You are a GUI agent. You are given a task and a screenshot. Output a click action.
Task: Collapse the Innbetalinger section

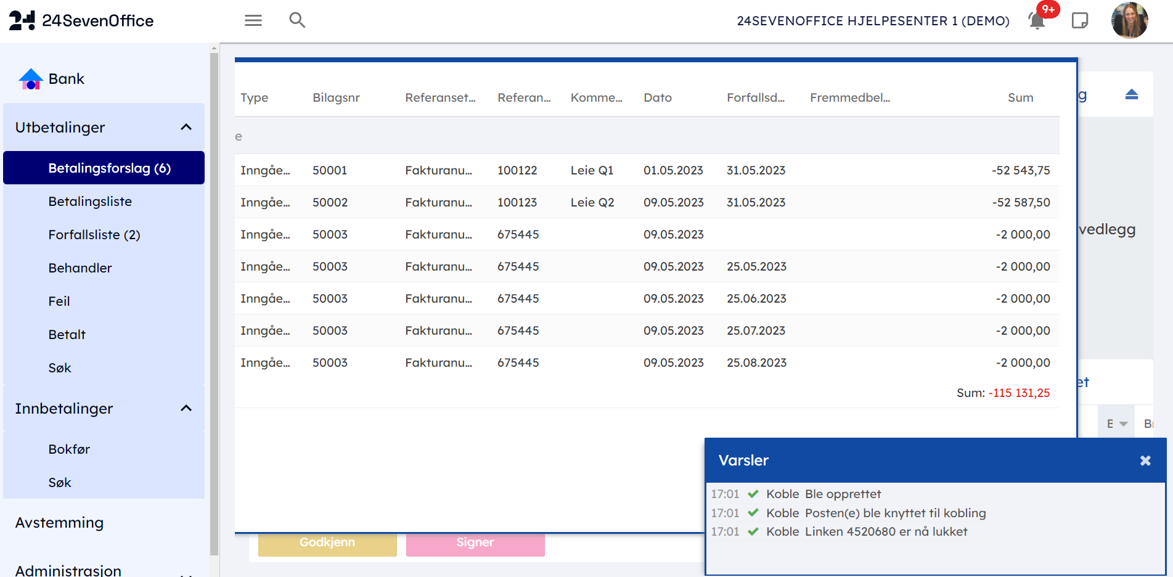pyautogui.click(x=186, y=409)
